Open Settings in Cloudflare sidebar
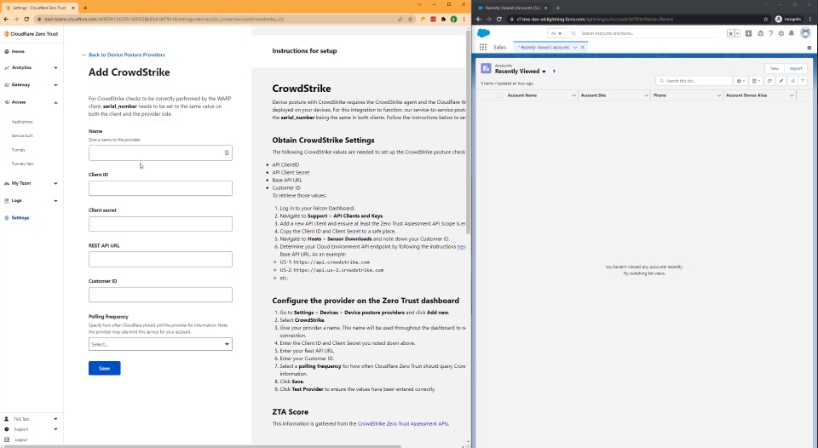This screenshot has width=818, height=448. pyautogui.click(x=20, y=218)
